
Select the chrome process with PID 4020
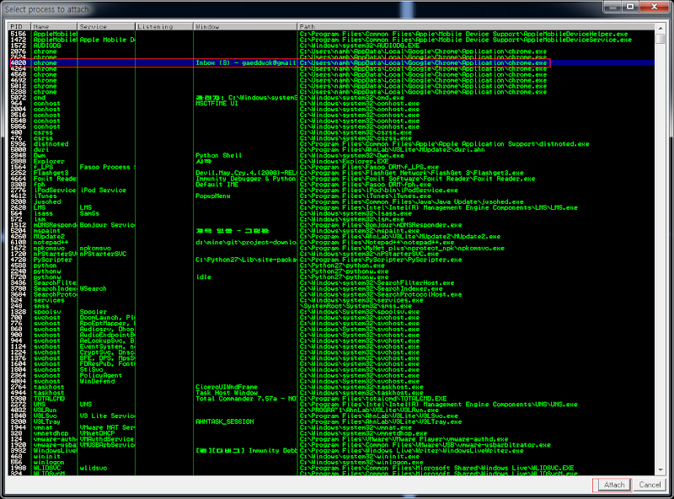(331, 63)
